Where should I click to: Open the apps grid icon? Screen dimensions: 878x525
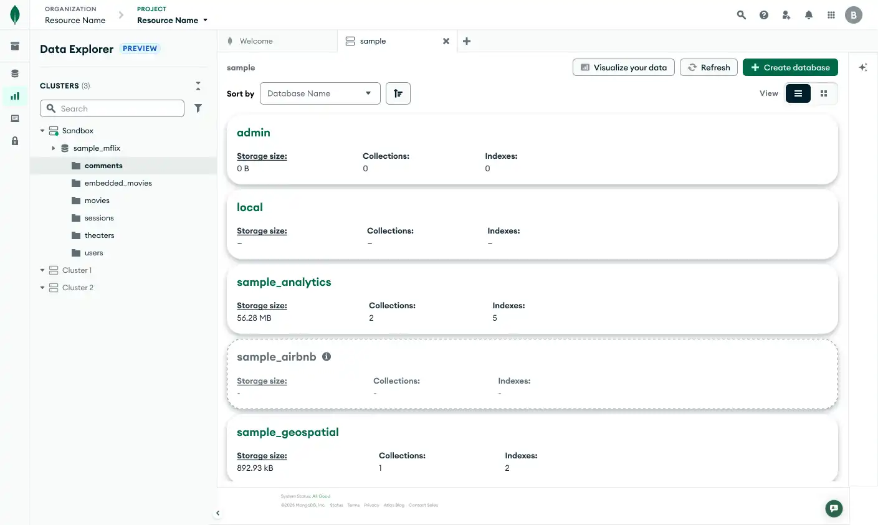tap(831, 14)
